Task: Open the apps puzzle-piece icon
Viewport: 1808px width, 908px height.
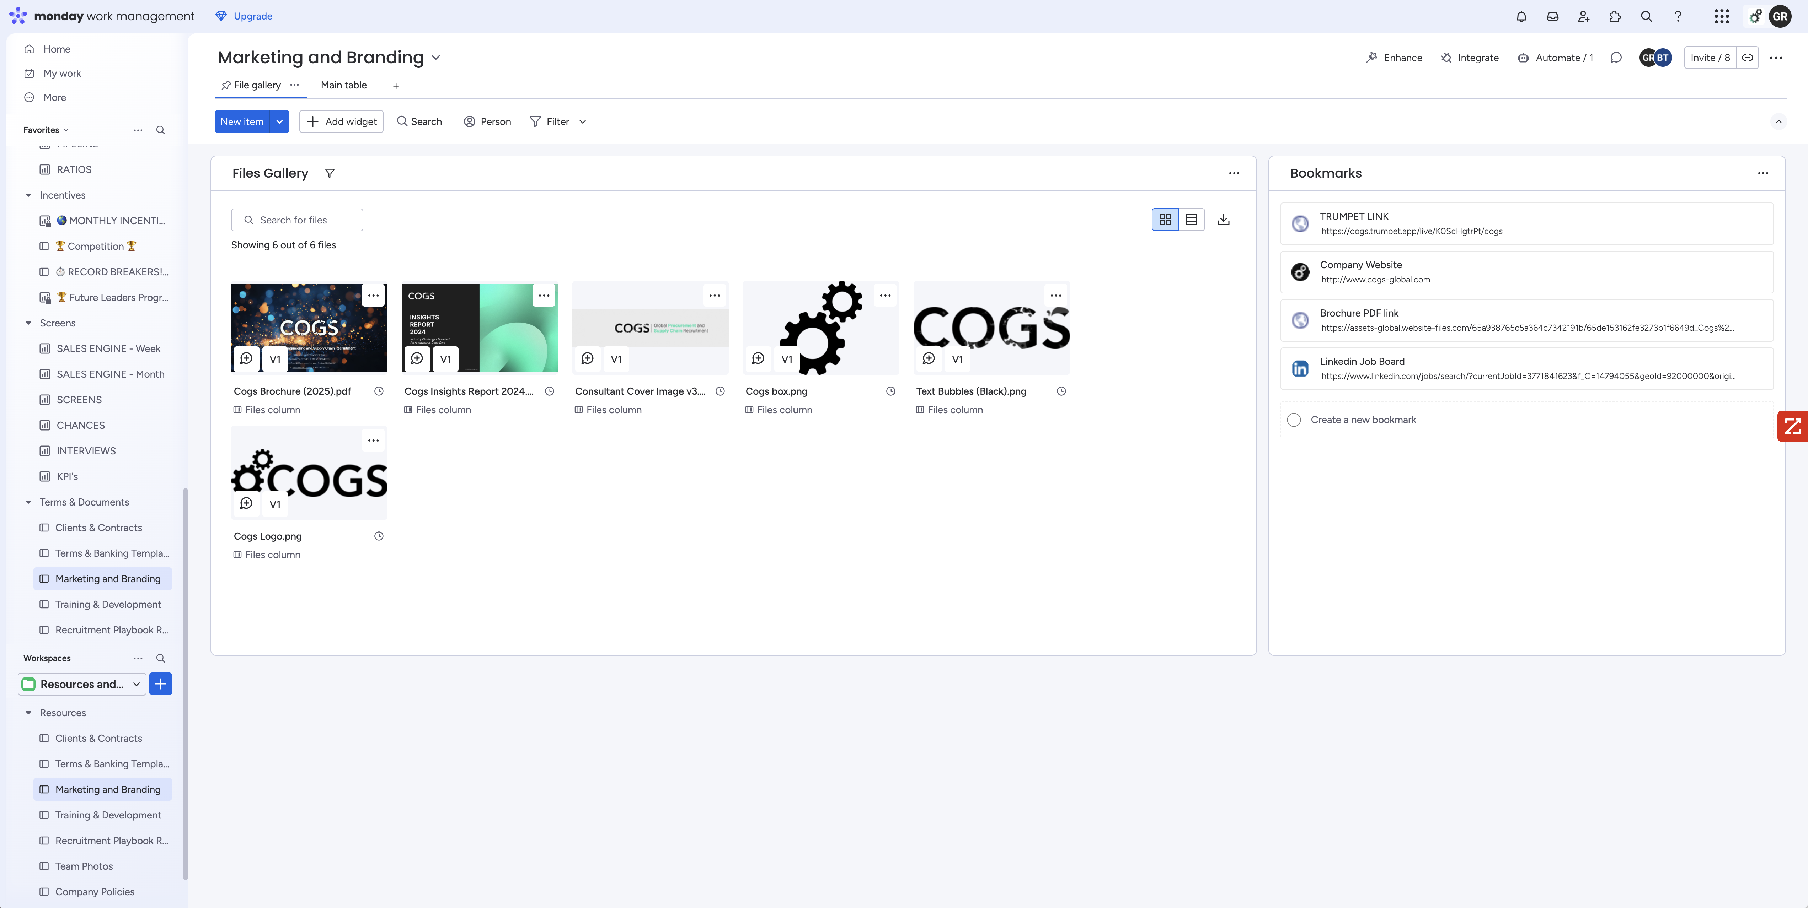Action: click(1615, 16)
